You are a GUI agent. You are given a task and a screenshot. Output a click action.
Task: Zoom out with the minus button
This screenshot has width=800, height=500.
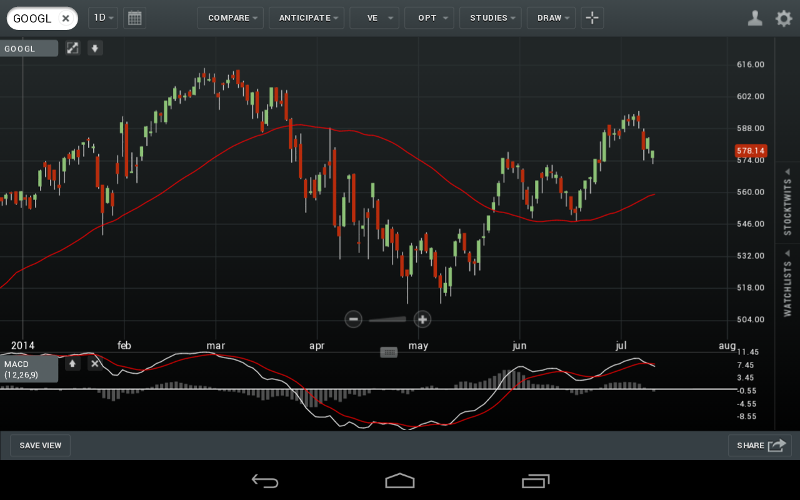pyautogui.click(x=353, y=319)
